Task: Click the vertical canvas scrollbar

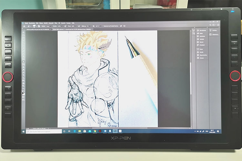Action: click(x=191, y=78)
